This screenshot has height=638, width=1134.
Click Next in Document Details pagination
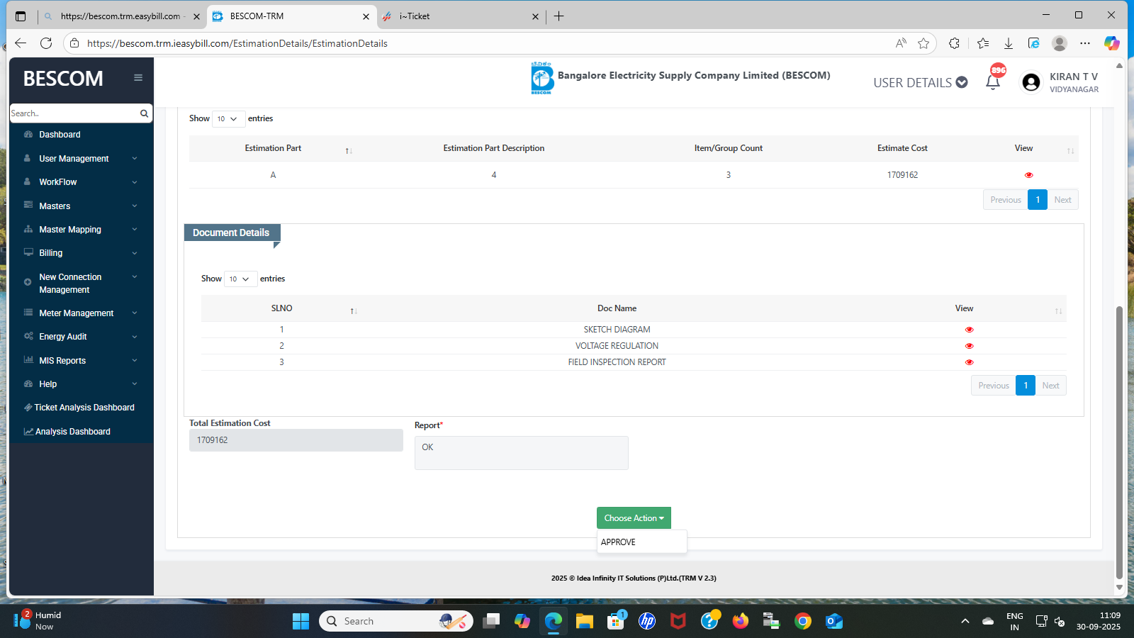click(x=1050, y=386)
